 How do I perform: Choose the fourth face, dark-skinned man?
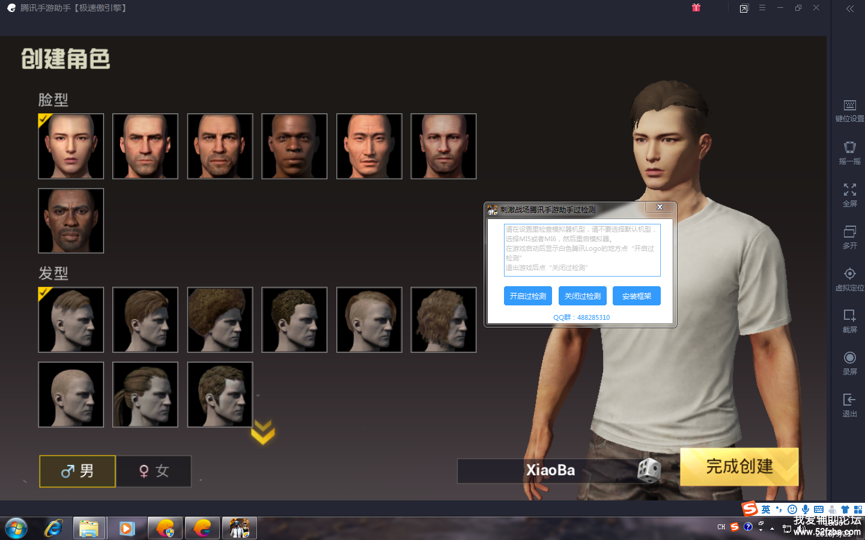coord(294,146)
